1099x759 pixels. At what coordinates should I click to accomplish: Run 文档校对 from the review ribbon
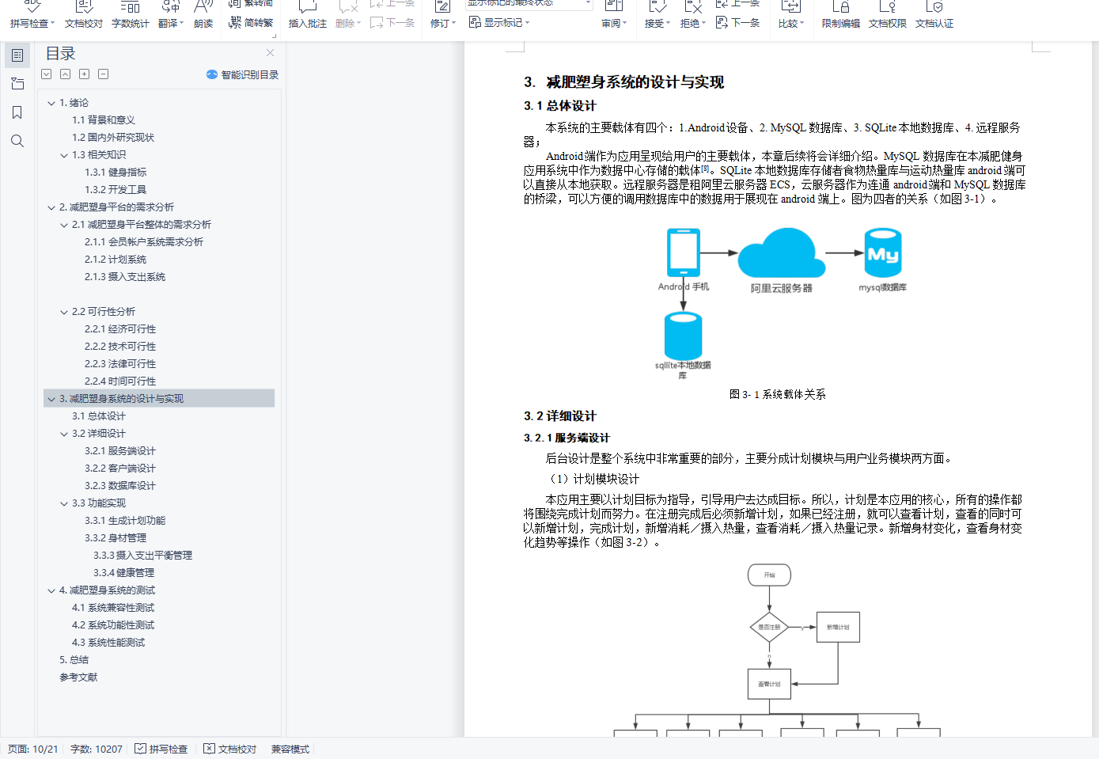tap(83, 15)
